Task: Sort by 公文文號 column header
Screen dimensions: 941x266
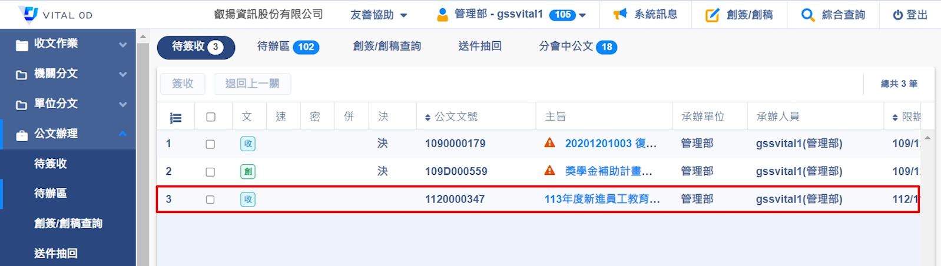Action: point(451,117)
